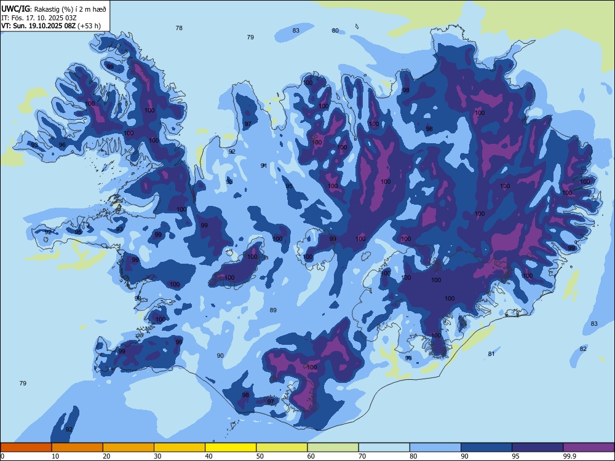Click the 'UWC/IG: Rakastig (%) í 2 m hæð' title
Viewport: 615px width, 461px height.
[x=54, y=9]
